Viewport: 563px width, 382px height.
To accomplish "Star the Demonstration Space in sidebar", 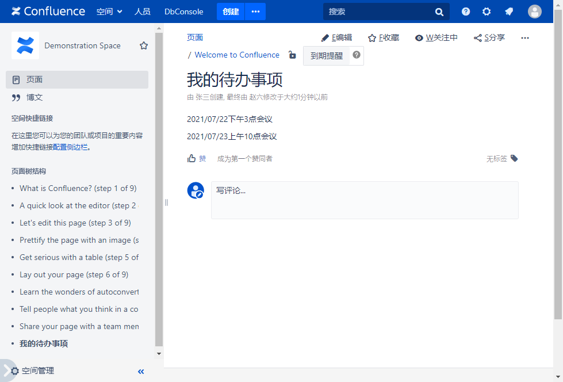I will tap(144, 45).
